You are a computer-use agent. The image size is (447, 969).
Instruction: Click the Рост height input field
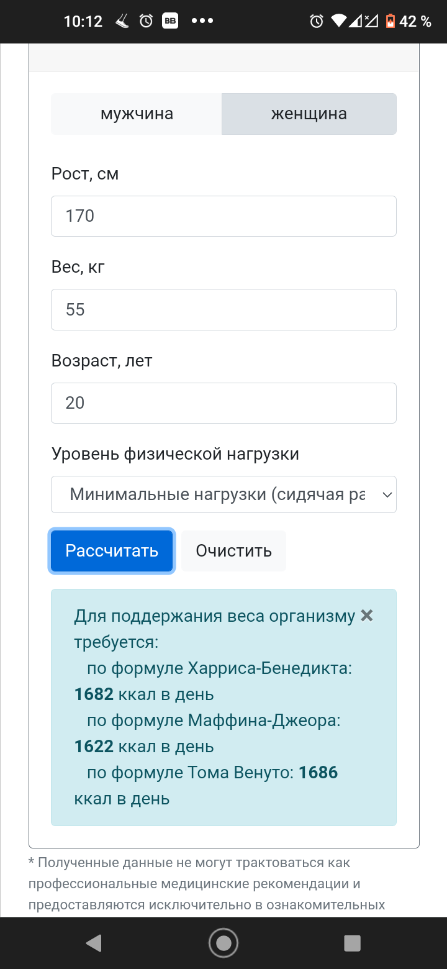click(223, 216)
